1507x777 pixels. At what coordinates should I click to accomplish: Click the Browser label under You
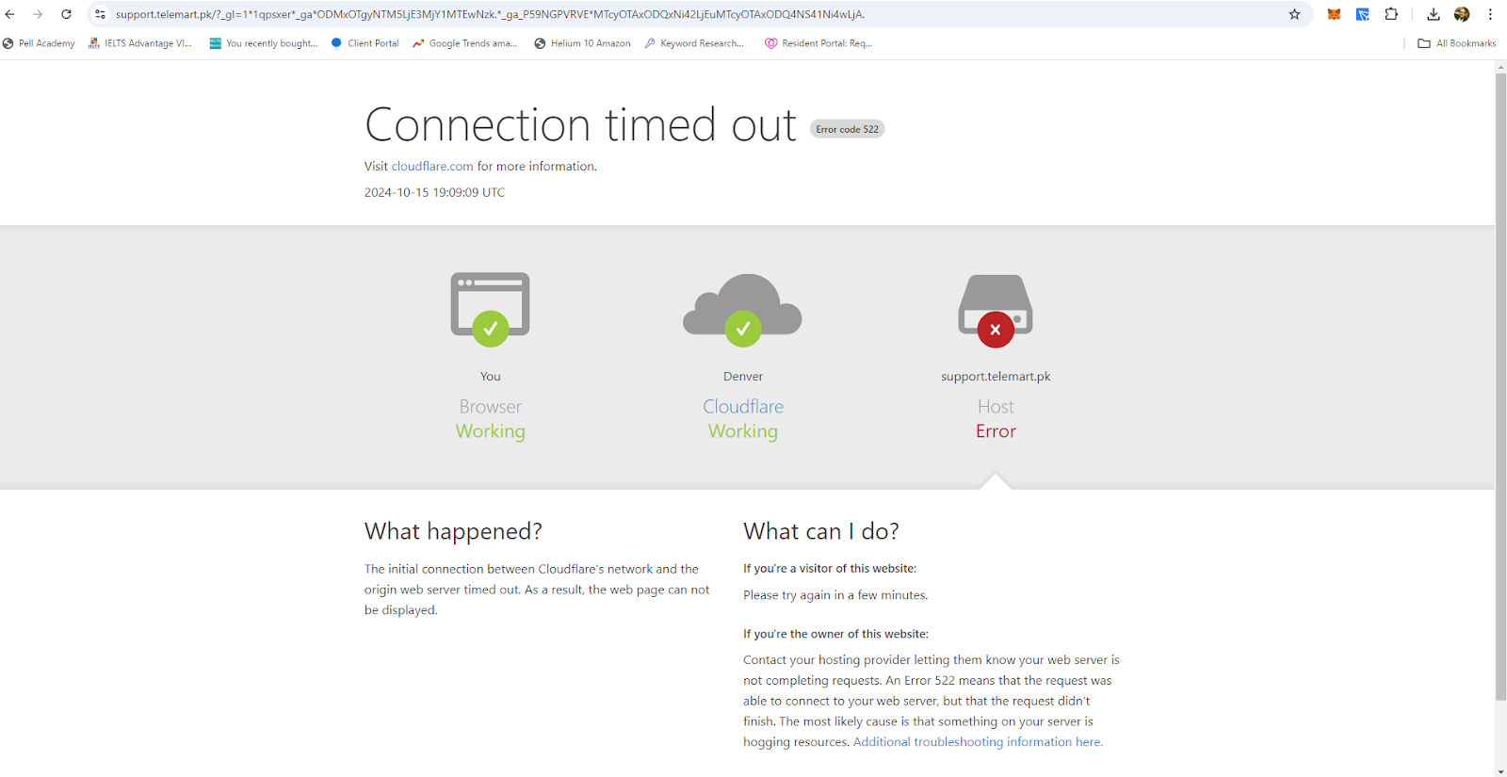point(490,407)
